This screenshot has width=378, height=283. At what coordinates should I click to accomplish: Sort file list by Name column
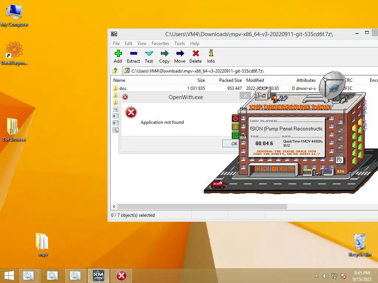click(140, 80)
